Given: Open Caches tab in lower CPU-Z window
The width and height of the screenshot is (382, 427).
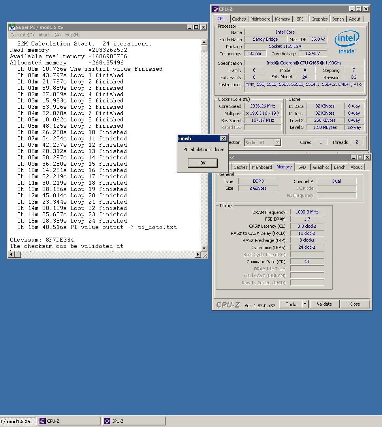Looking at the screenshot, I should 241,167.
